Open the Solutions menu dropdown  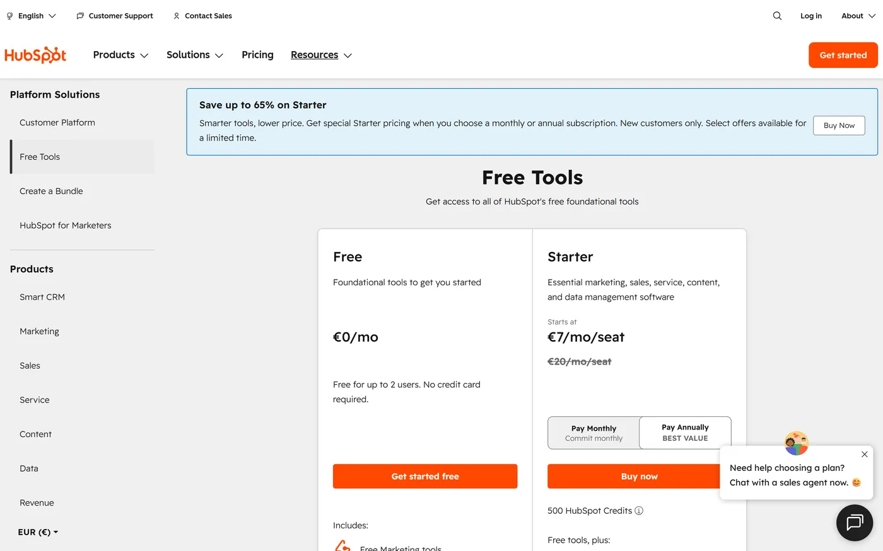pyautogui.click(x=195, y=55)
